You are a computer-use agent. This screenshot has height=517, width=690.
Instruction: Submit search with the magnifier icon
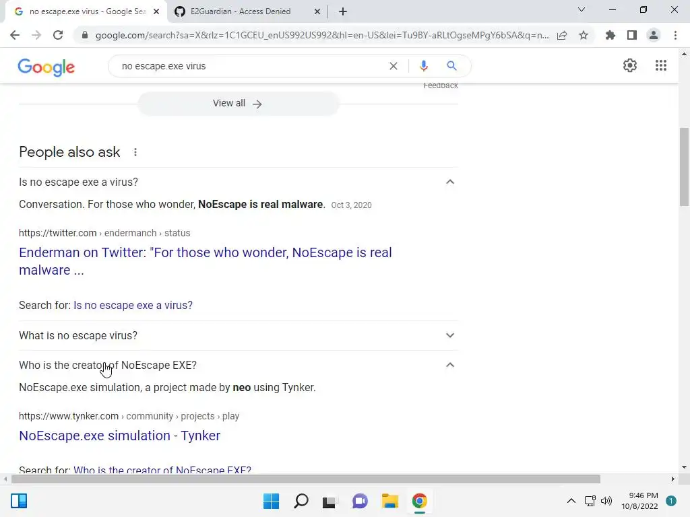click(451, 66)
